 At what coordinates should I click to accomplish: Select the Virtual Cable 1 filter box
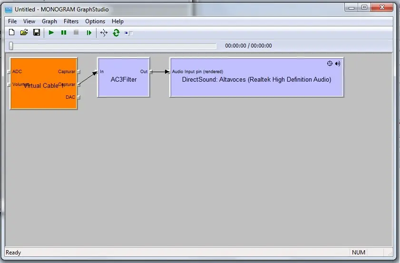pyautogui.click(x=44, y=84)
